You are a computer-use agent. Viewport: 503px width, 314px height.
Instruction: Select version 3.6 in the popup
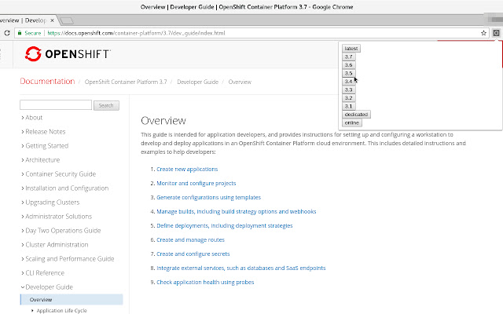click(x=349, y=65)
